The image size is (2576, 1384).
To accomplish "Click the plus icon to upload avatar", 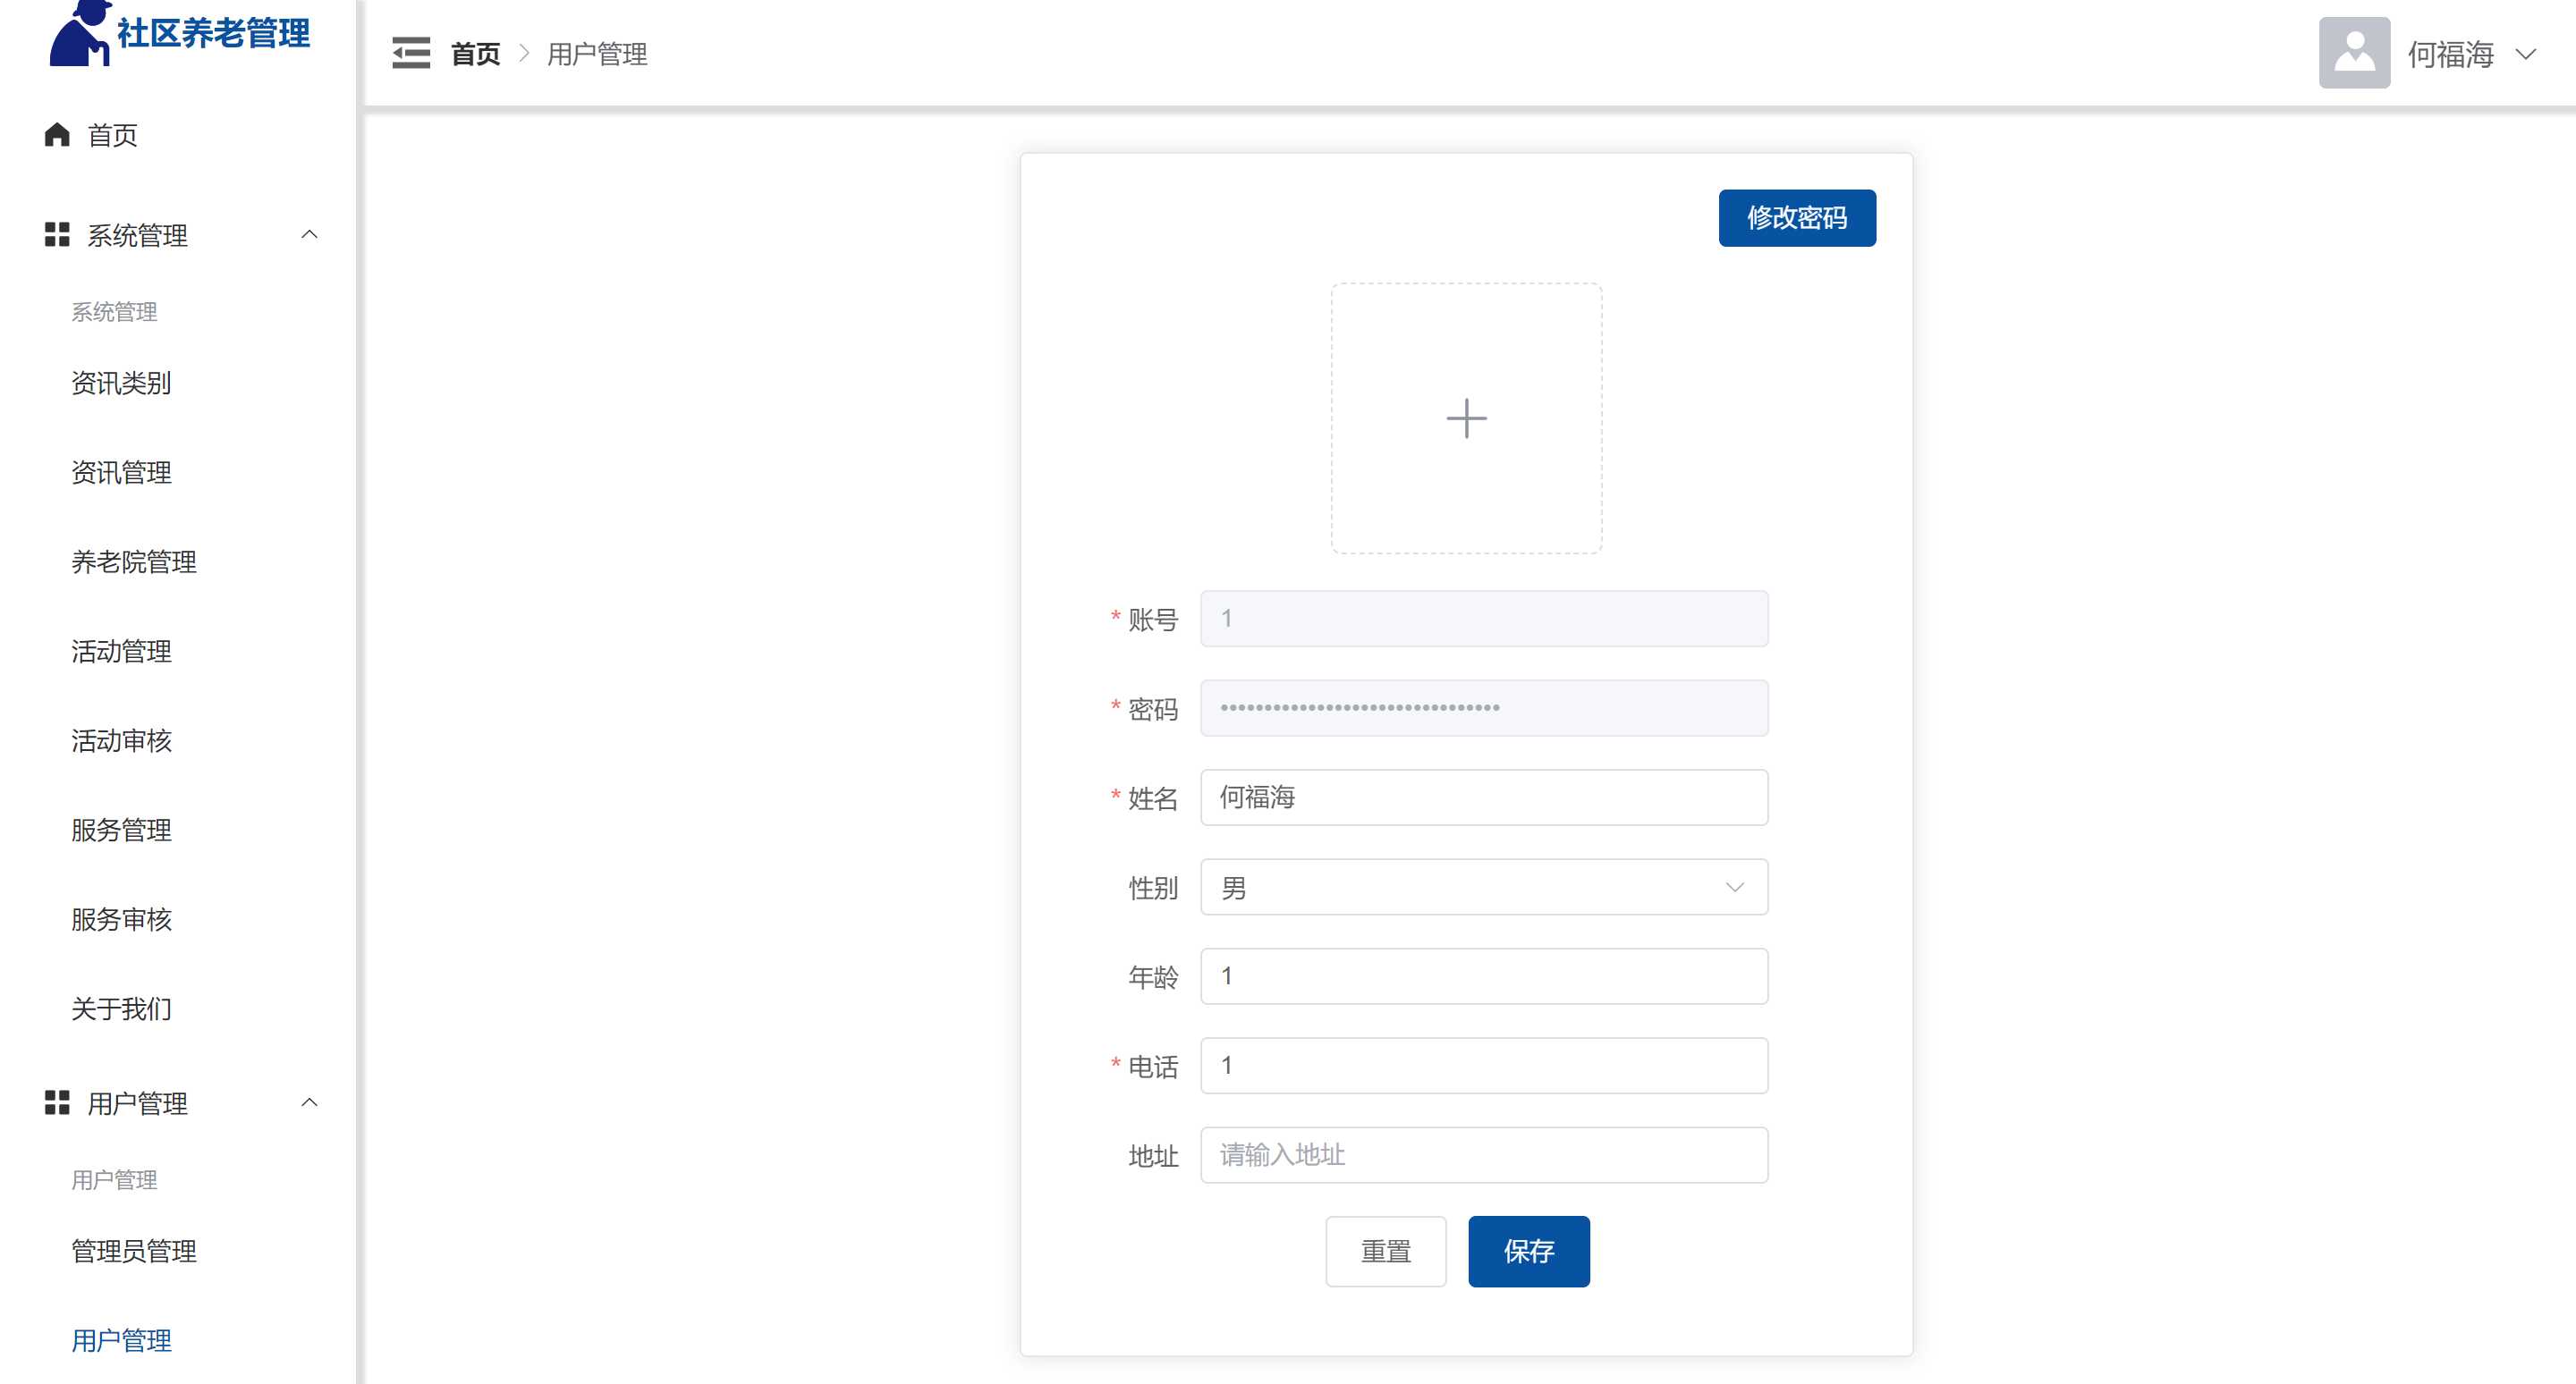I will [1466, 418].
